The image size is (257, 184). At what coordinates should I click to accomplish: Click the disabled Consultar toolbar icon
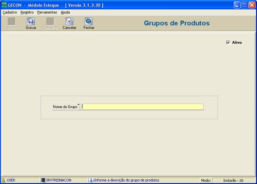(x=50, y=21)
